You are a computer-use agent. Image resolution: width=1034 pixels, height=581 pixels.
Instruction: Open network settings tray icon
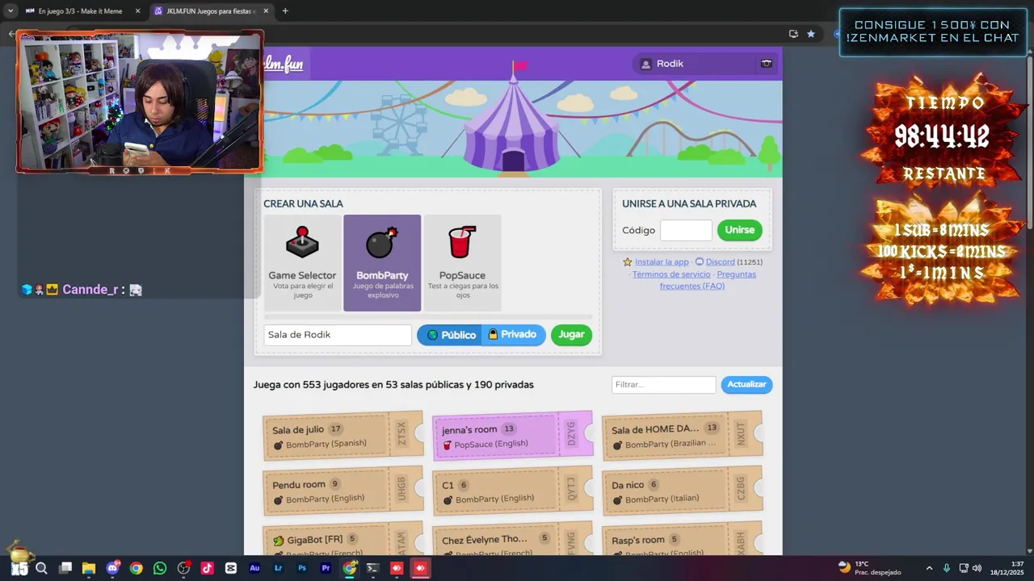click(964, 568)
